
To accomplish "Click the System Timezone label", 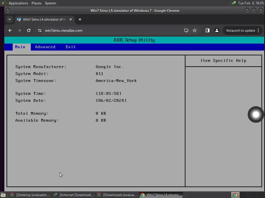I will (36, 81).
